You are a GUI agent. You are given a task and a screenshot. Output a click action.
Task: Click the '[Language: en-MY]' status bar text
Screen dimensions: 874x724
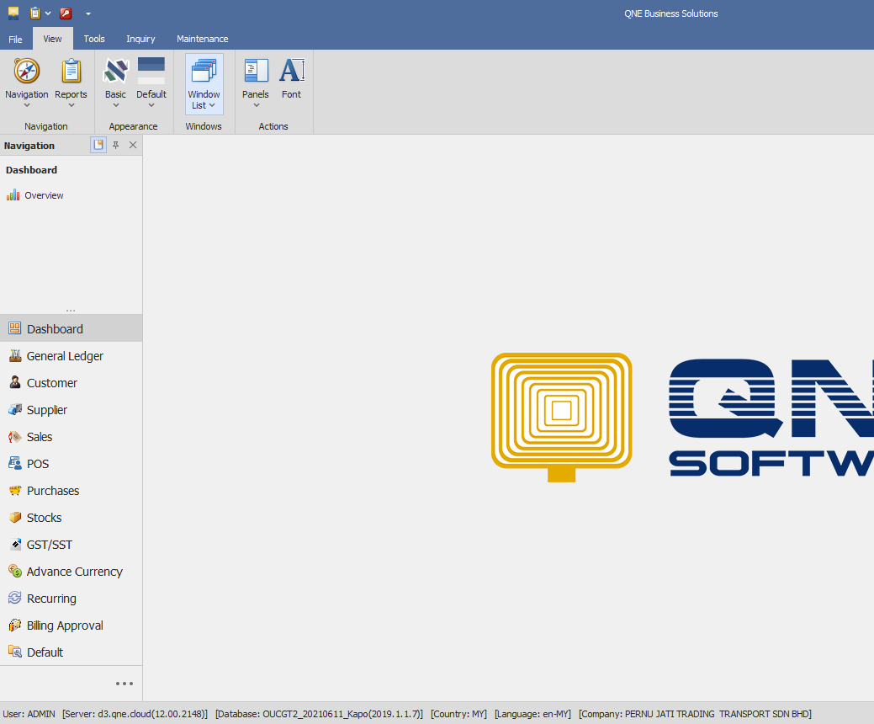[x=532, y=713]
